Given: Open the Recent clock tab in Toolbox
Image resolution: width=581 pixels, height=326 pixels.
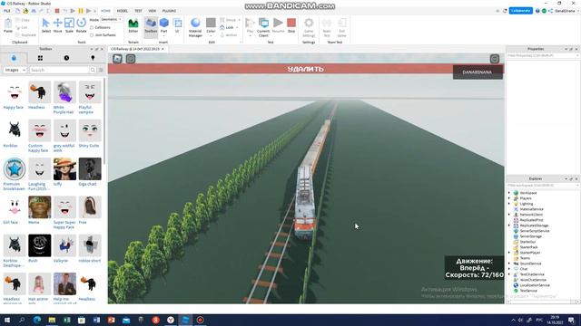Looking at the screenshot, I should coord(66,58).
